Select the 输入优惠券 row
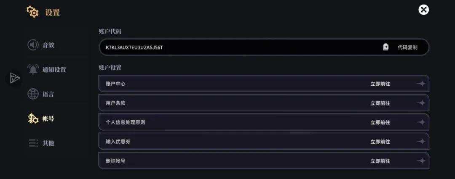455x179 pixels. [x=264, y=141]
